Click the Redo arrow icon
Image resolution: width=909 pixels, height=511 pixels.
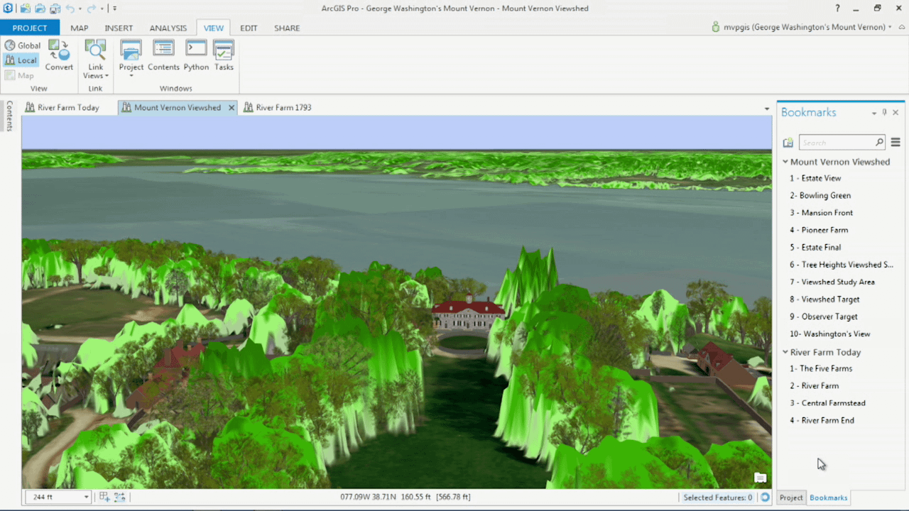(91, 9)
